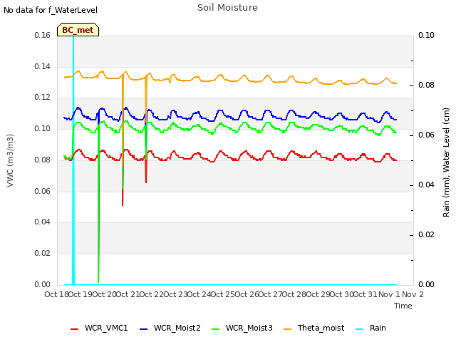Click the 0.04 right axis tick label
The height and width of the screenshot is (342, 456).
click(426, 185)
